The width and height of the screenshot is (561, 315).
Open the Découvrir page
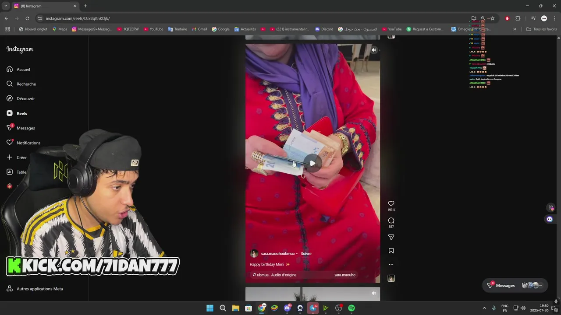click(21, 98)
